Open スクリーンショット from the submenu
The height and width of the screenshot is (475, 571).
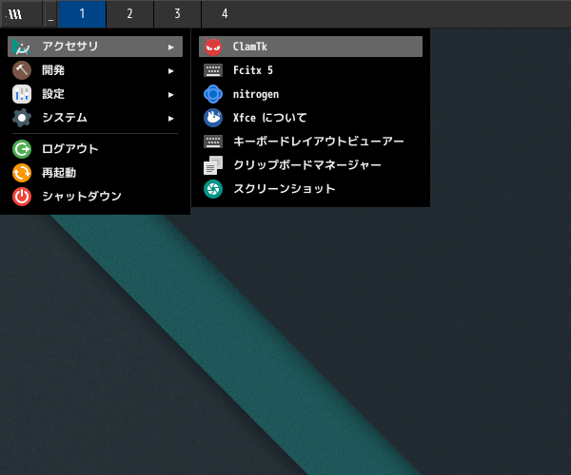(x=310, y=189)
